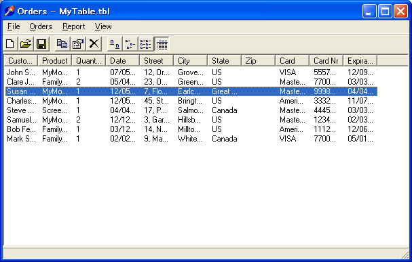Viewport: 412px width, 262px height.
Task: Select the John S... order row
Action: [x=191, y=72]
